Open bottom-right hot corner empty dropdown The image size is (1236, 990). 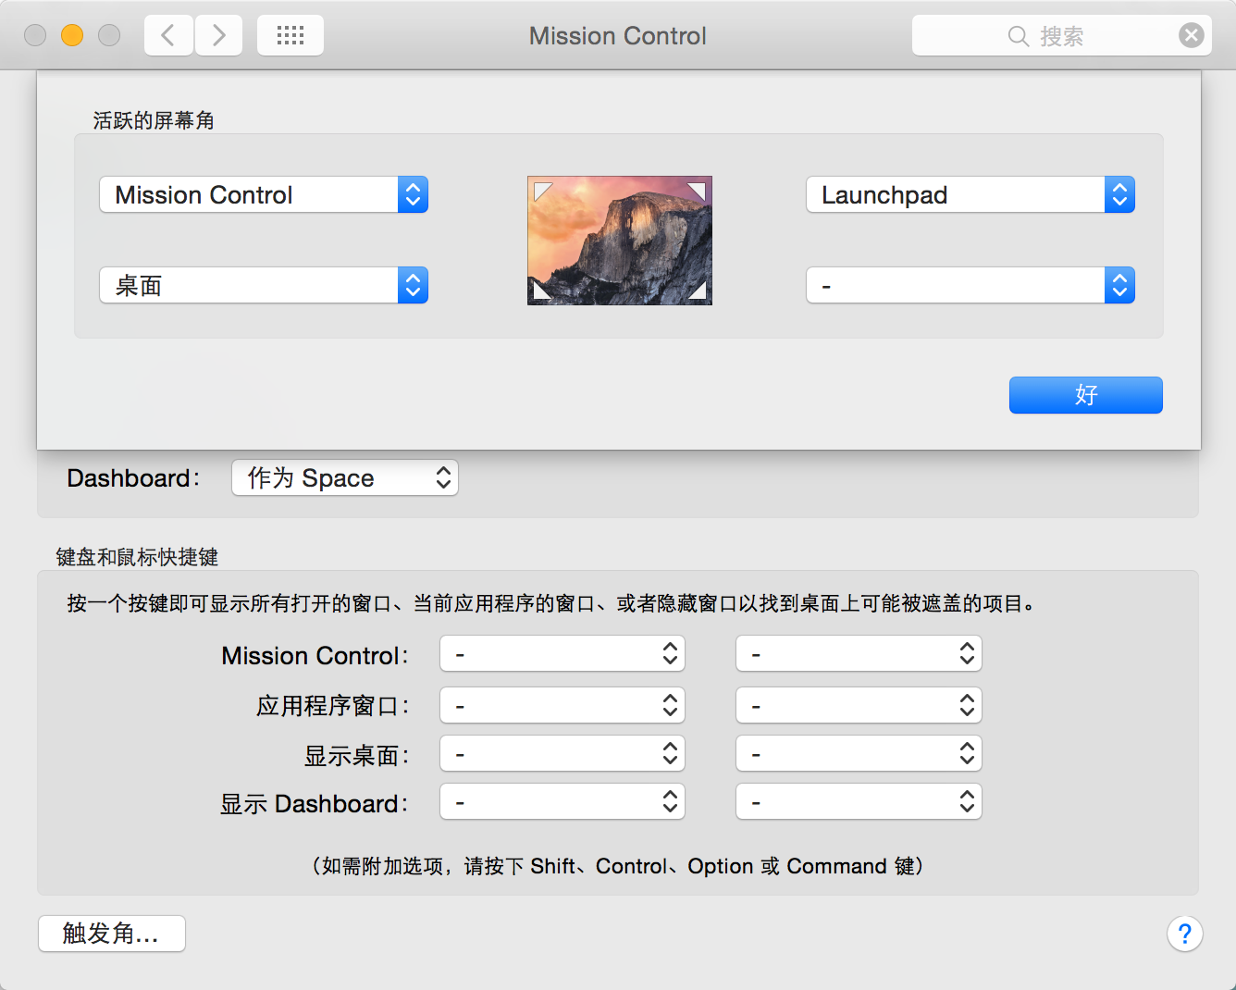(970, 286)
